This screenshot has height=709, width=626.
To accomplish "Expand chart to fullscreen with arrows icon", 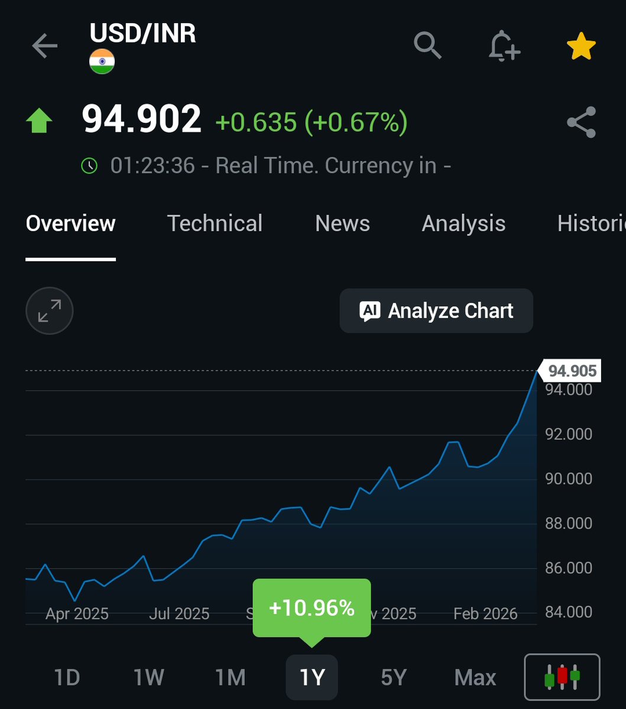I will pyautogui.click(x=50, y=311).
